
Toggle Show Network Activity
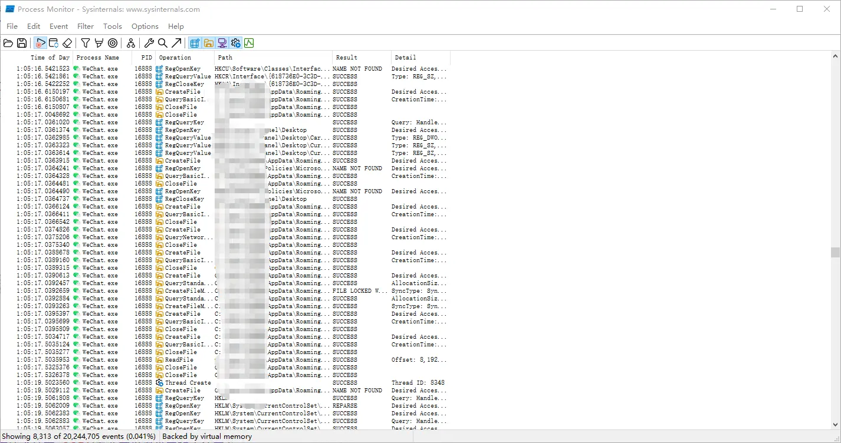(x=222, y=43)
